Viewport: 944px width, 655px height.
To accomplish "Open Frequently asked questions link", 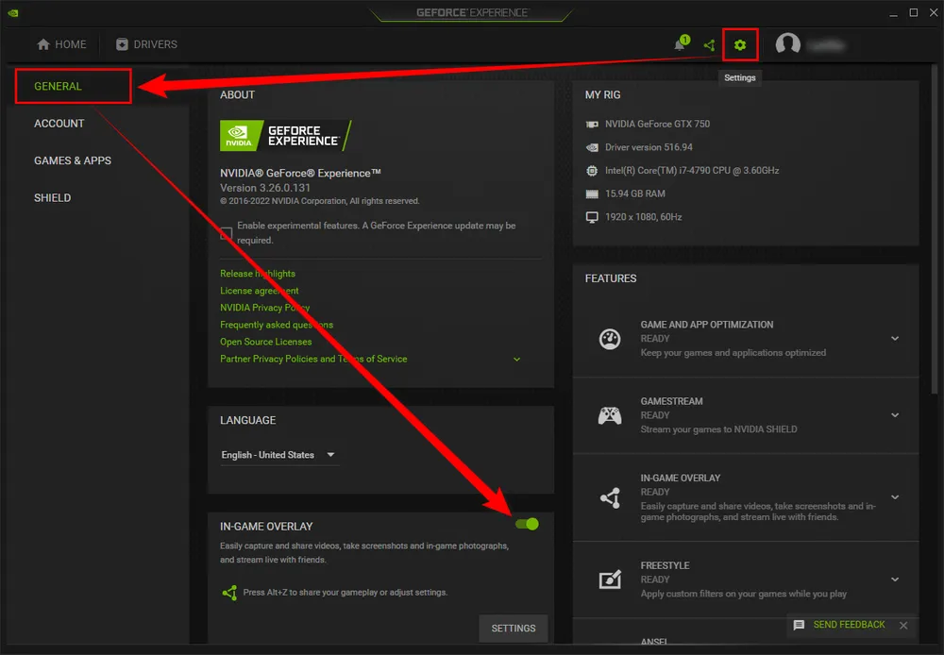I will click(277, 325).
